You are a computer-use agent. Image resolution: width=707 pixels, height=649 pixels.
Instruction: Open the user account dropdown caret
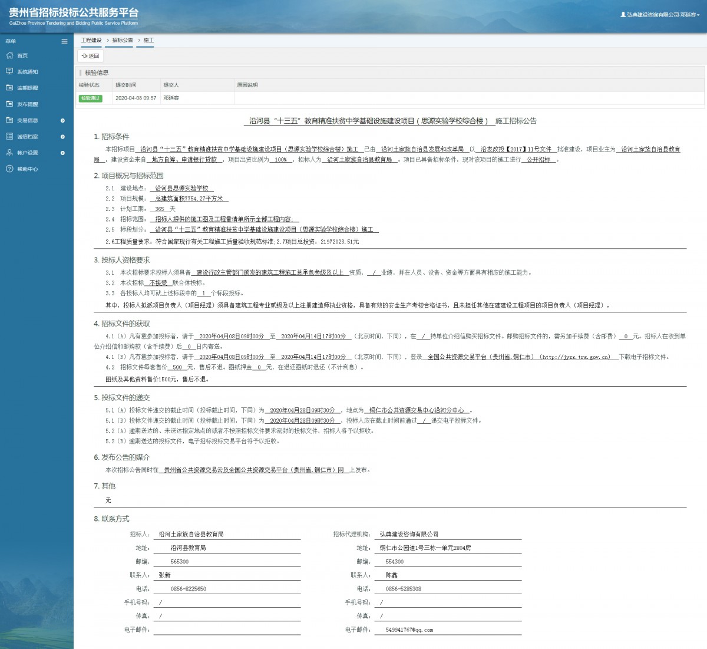(x=698, y=15)
